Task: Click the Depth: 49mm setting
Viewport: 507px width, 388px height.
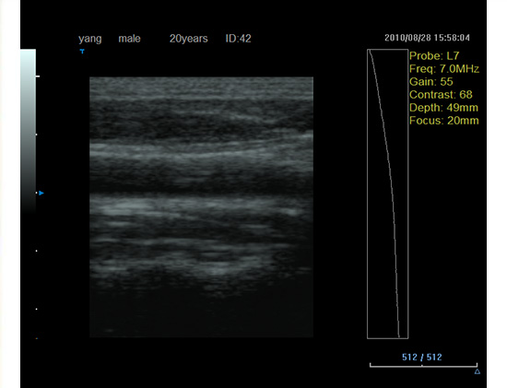Action: click(x=443, y=108)
